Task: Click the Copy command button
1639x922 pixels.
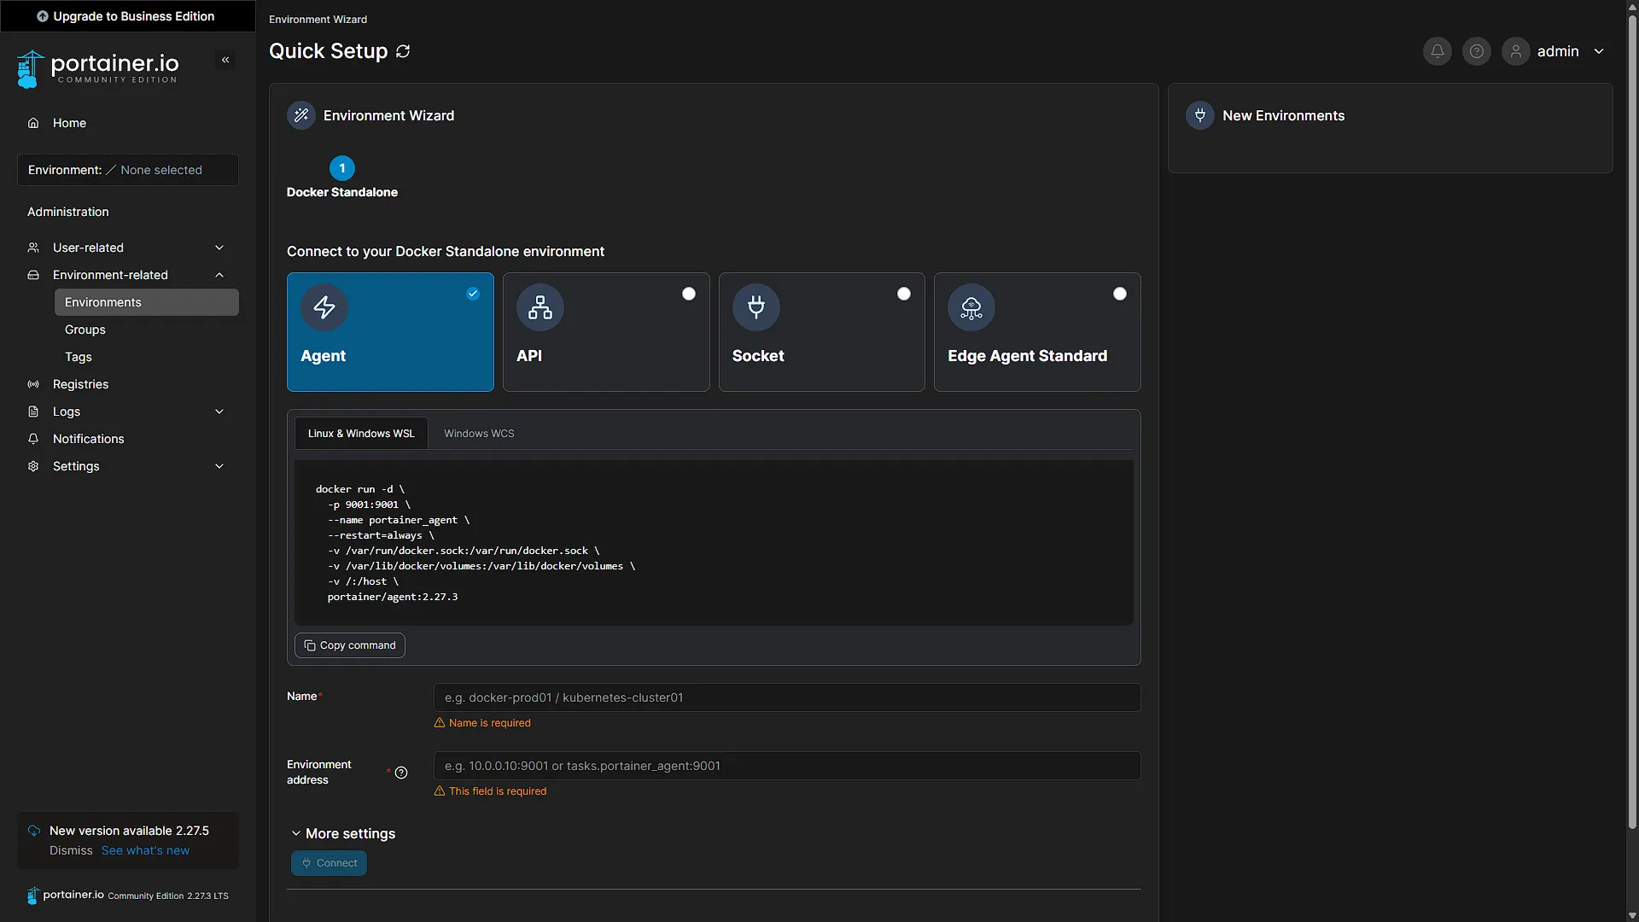Action: click(350, 645)
